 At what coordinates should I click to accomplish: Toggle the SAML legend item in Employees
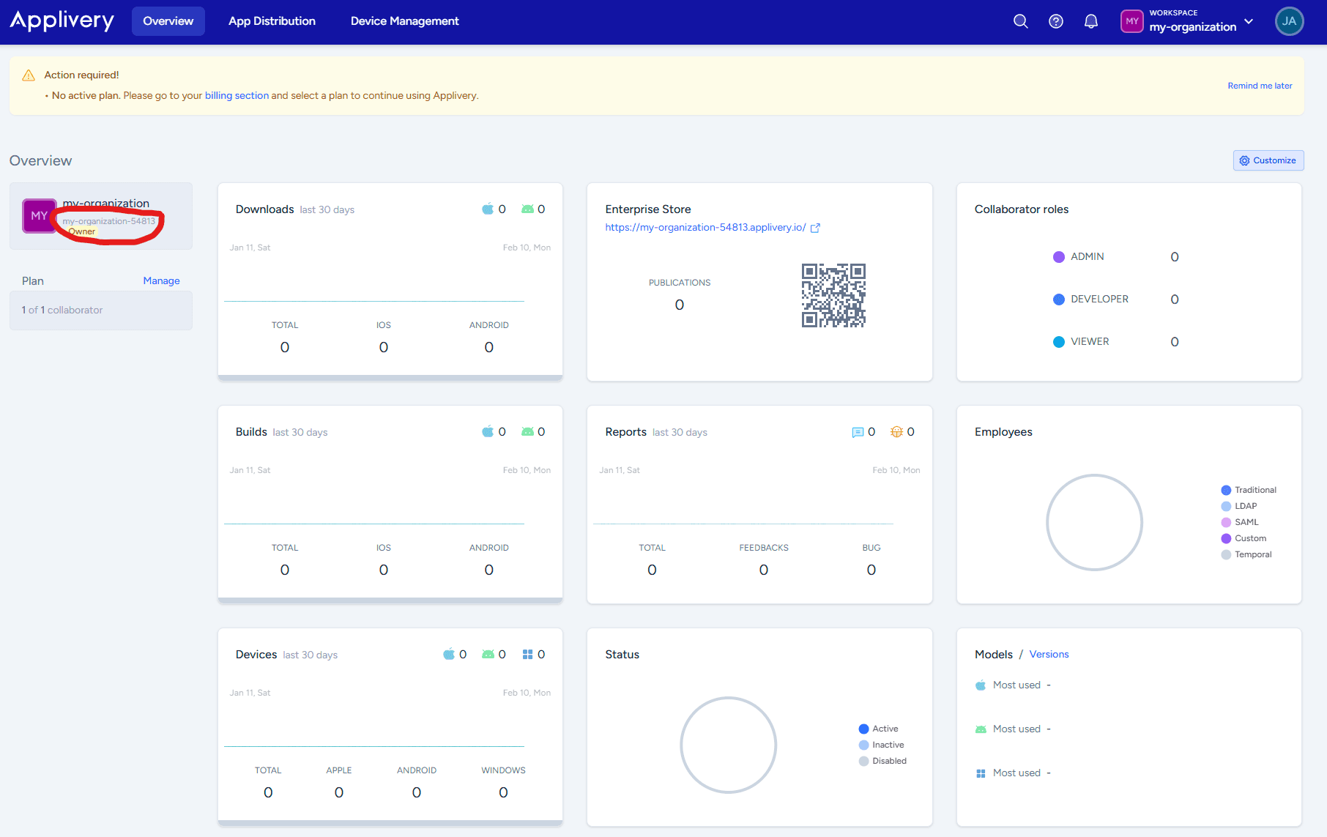pyautogui.click(x=1240, y=523)
